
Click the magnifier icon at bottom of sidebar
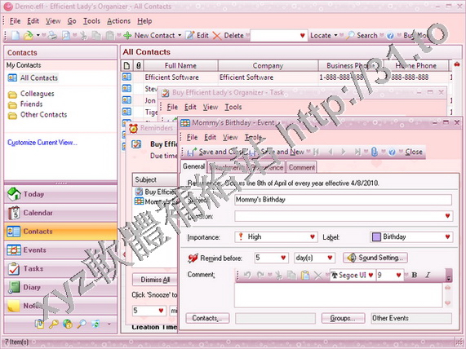[82, 324]
